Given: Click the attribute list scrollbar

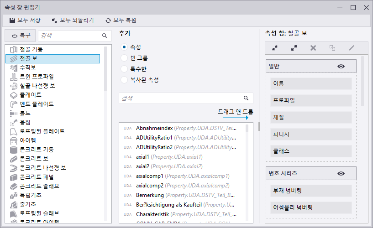Looking at the screenshot, I should pyautogui.click(x=247, y=128).
